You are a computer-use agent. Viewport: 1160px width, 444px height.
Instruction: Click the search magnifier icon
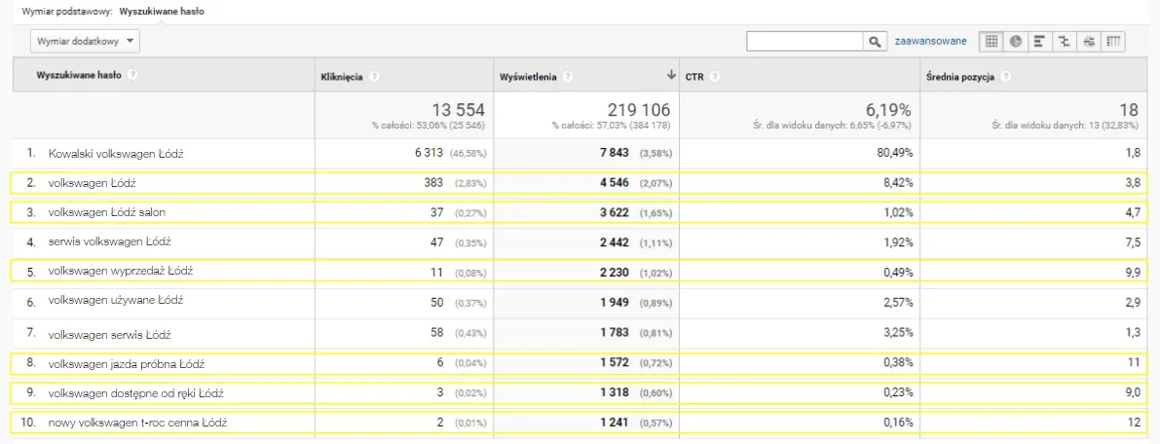pyautogui.click(x=876, y=42)
